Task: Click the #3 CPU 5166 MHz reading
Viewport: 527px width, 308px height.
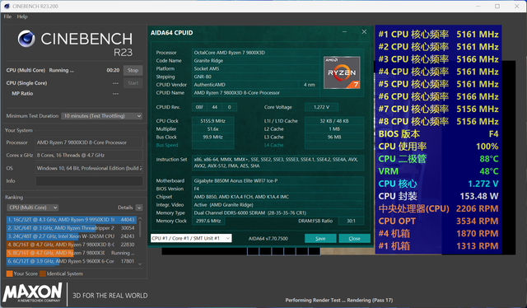Action: tap(438, 59)
